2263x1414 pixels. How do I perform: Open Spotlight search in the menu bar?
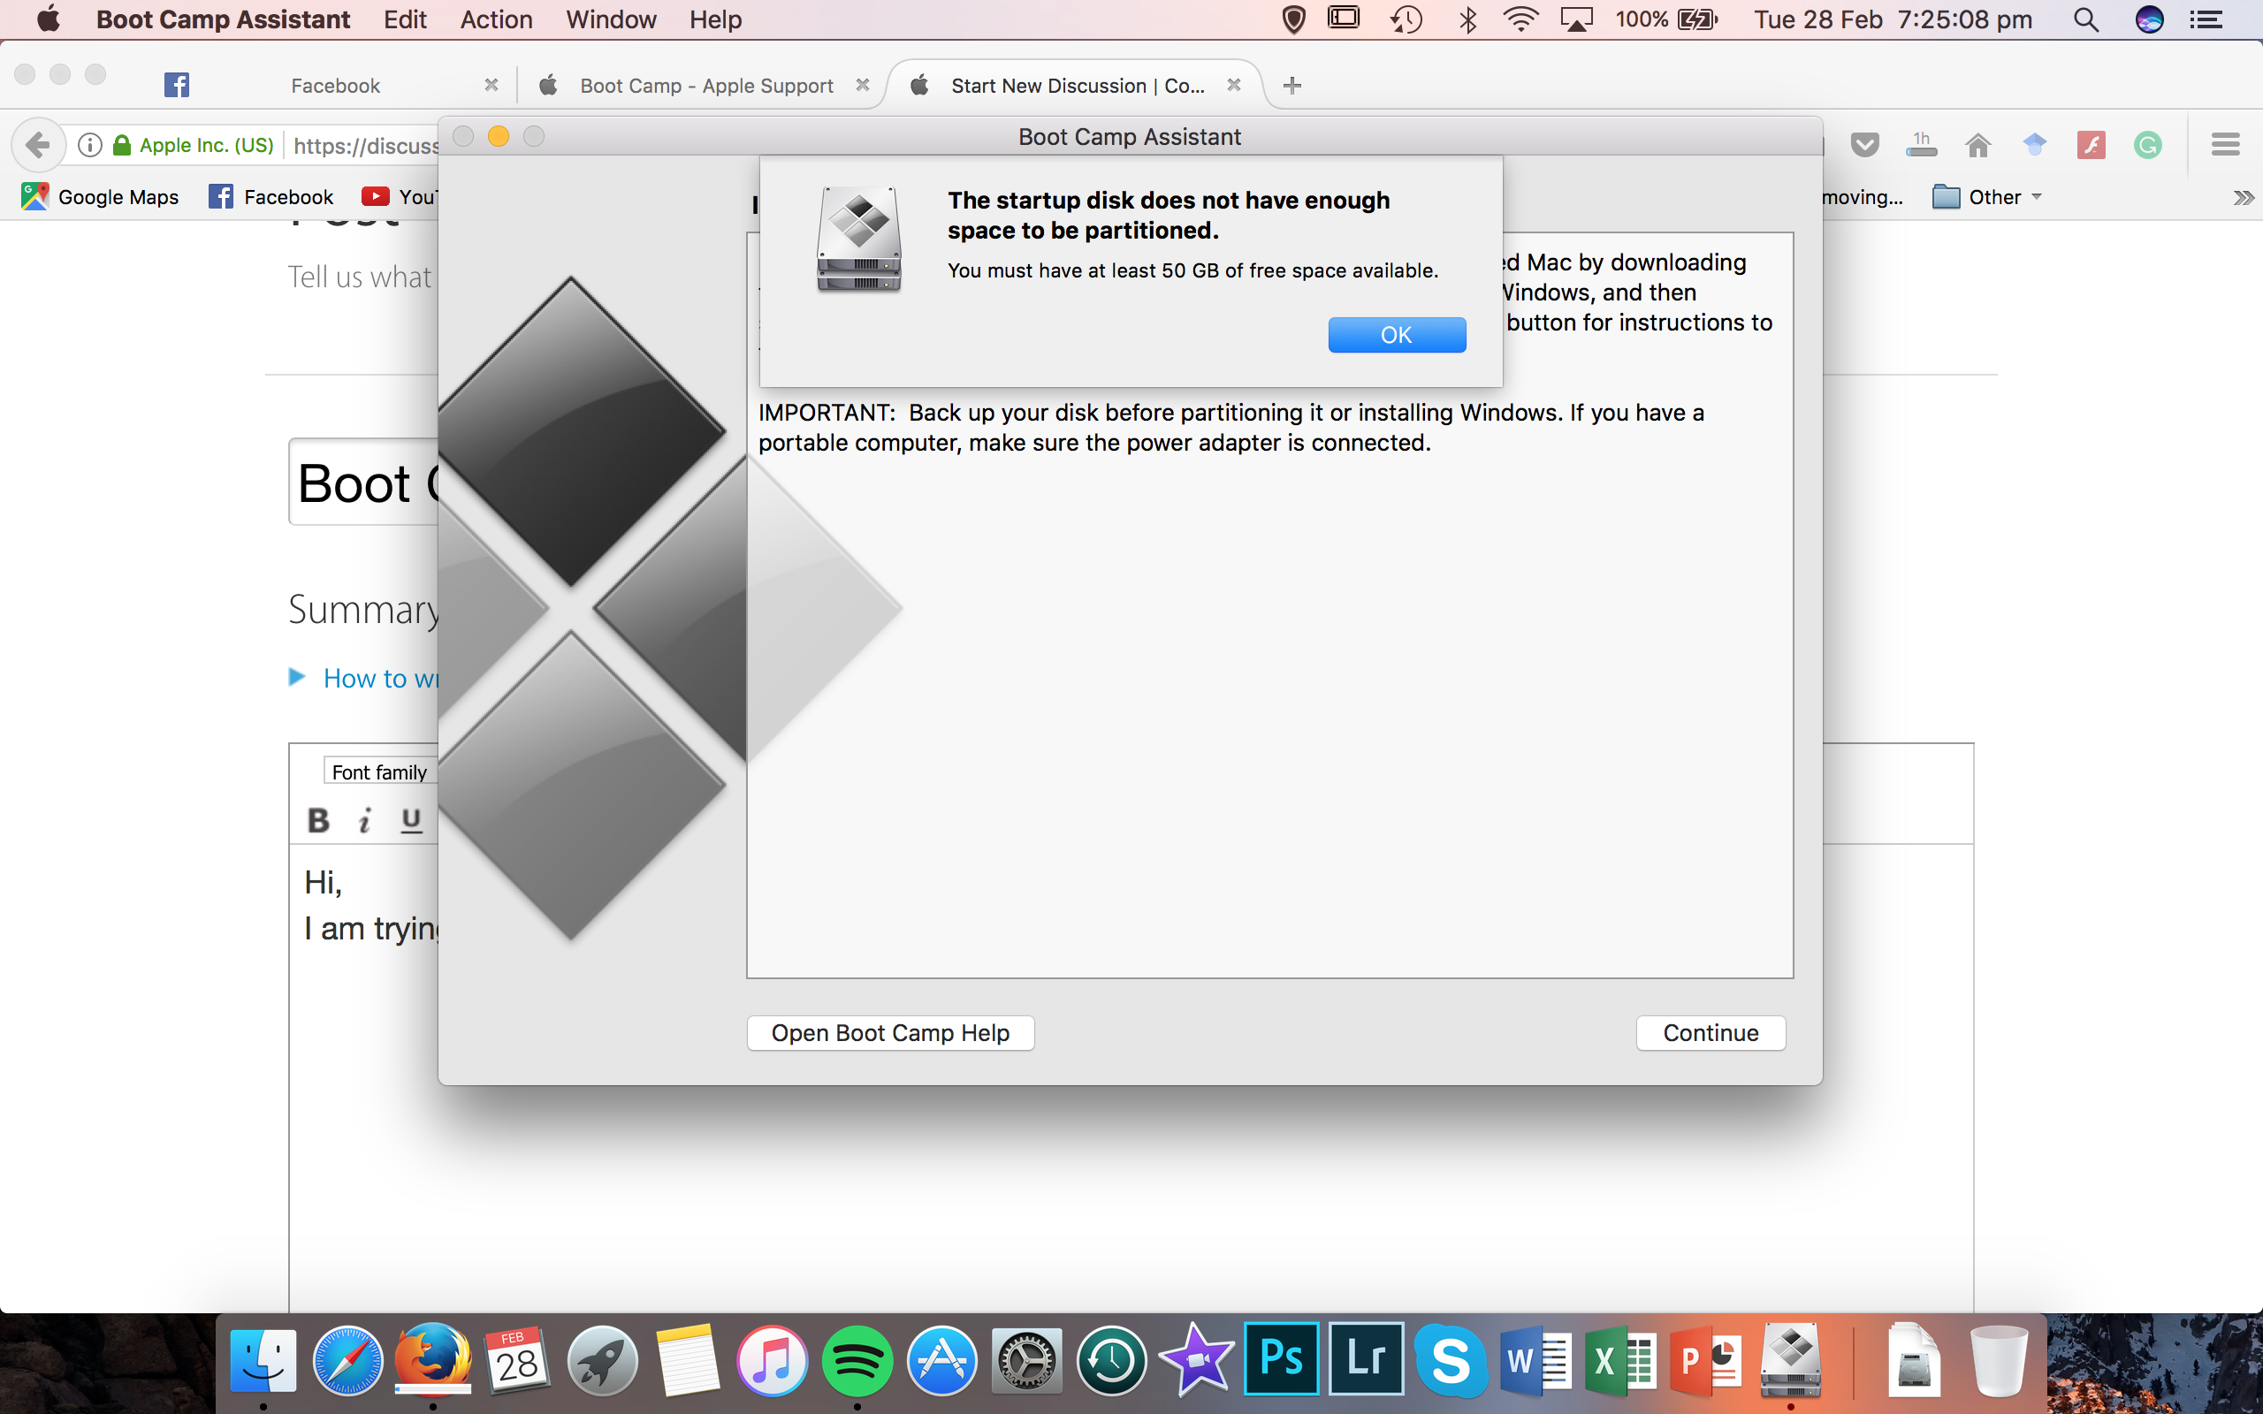2086,19
